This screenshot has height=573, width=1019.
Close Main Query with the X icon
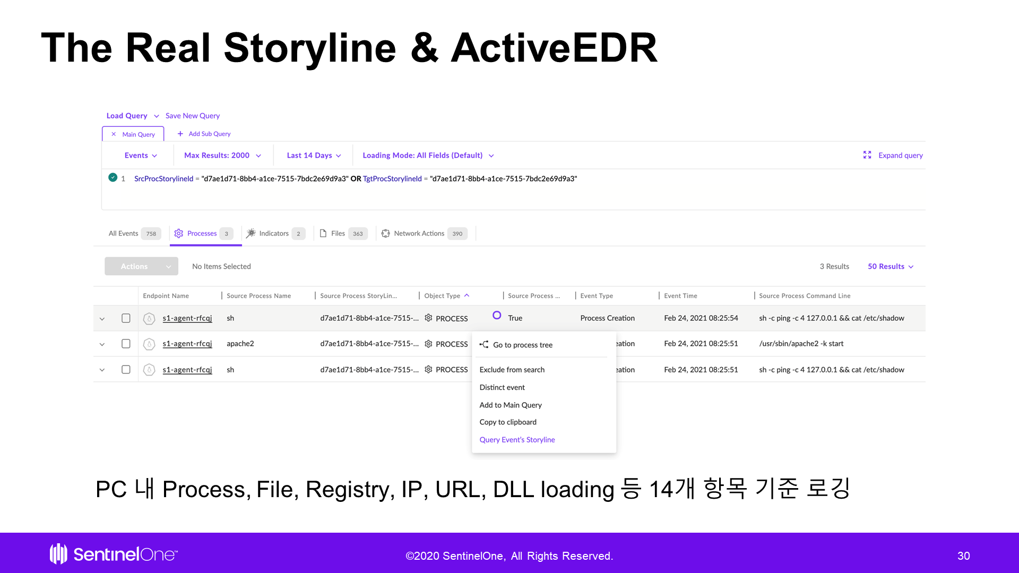tap(114, 134)
